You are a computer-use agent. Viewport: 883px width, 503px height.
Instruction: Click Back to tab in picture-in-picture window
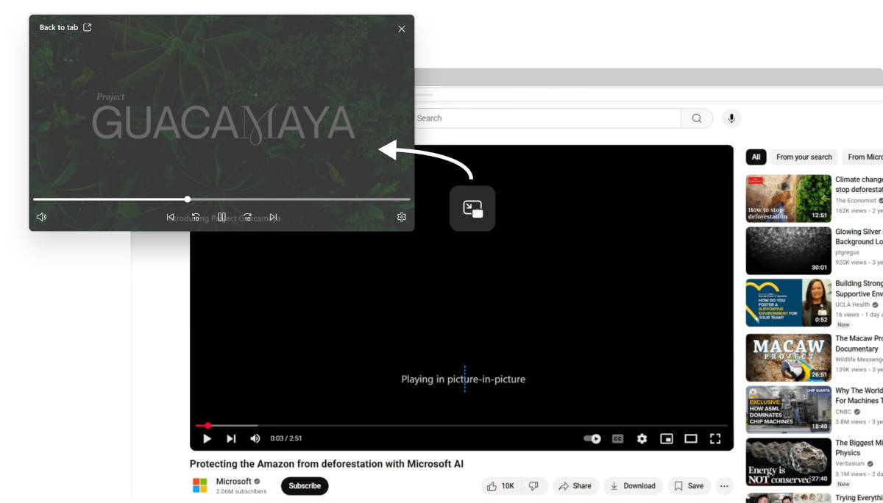click(65, 28)
